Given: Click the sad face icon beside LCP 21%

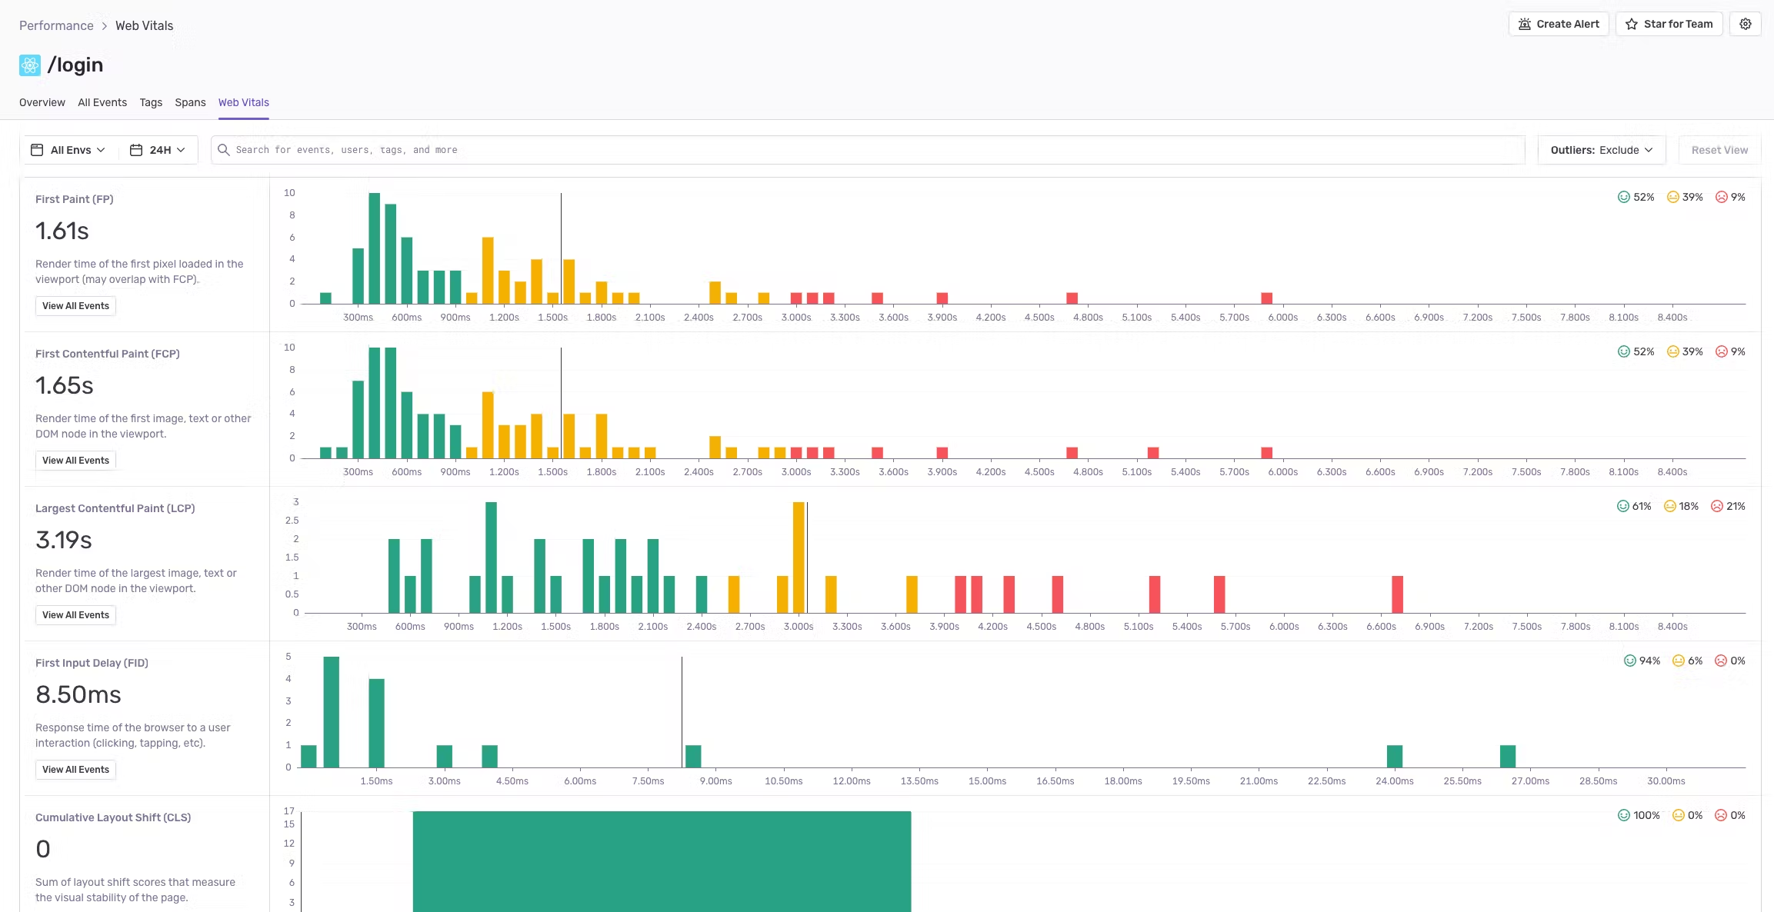Looking at the screenshot, I should click(1717, 506).
